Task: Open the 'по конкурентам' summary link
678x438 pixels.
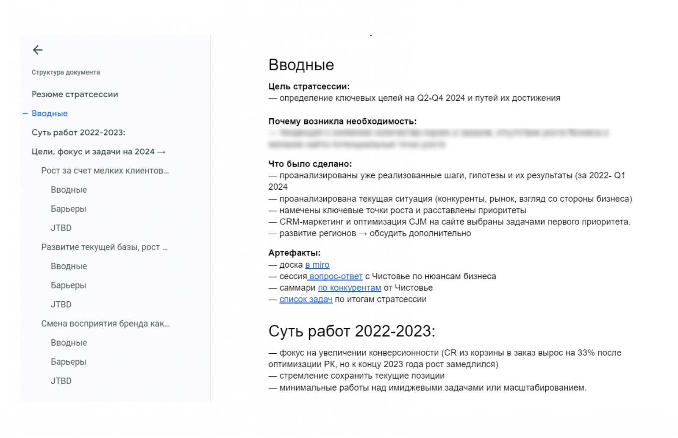Action: (x=350, y=288)
